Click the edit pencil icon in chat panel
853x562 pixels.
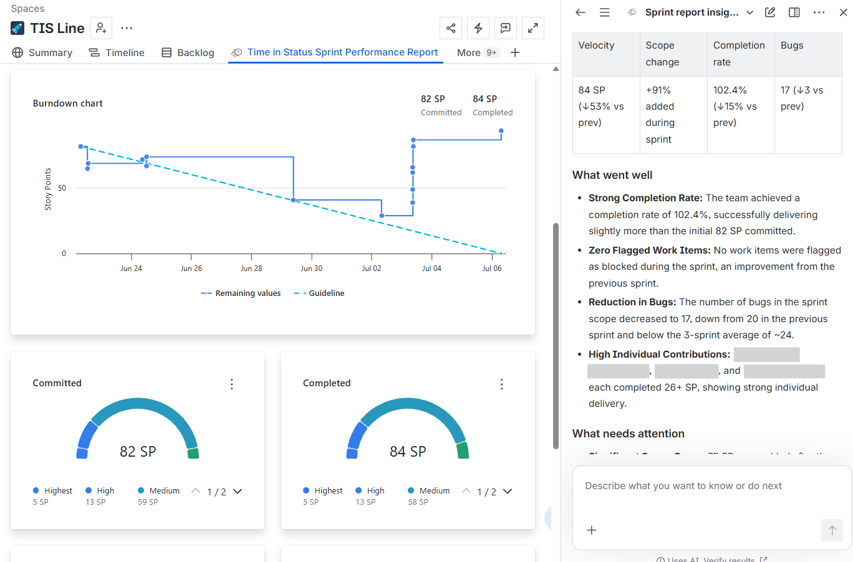coord(770,12)
